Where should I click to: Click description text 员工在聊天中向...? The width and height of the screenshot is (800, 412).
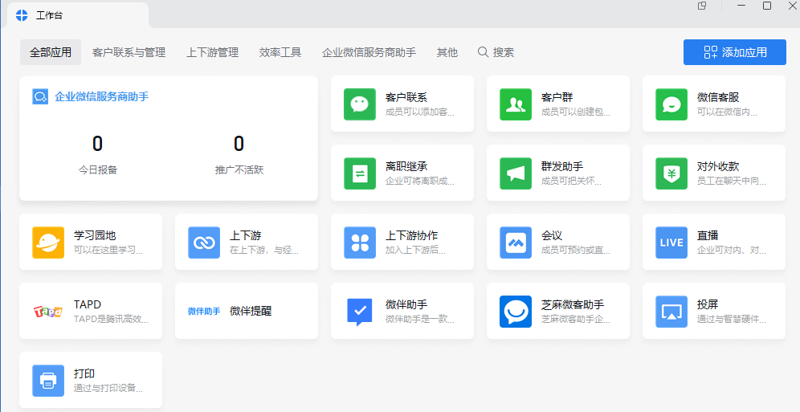coord(731,181)
